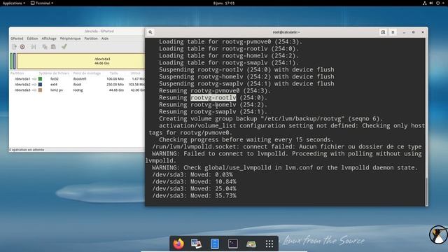Open the Affichage menu in GParted
The height and width of the screenshot is (252, 448).
(x=49, y=38)
